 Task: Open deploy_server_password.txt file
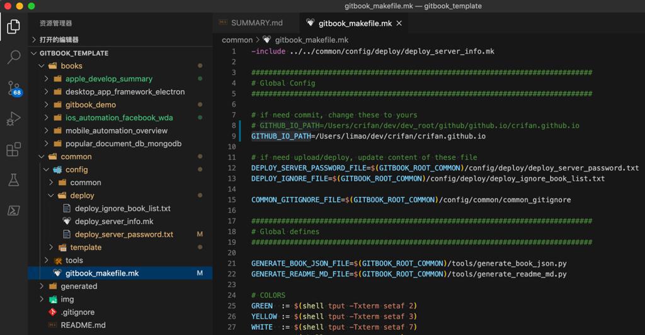click(x=123, y=234)
